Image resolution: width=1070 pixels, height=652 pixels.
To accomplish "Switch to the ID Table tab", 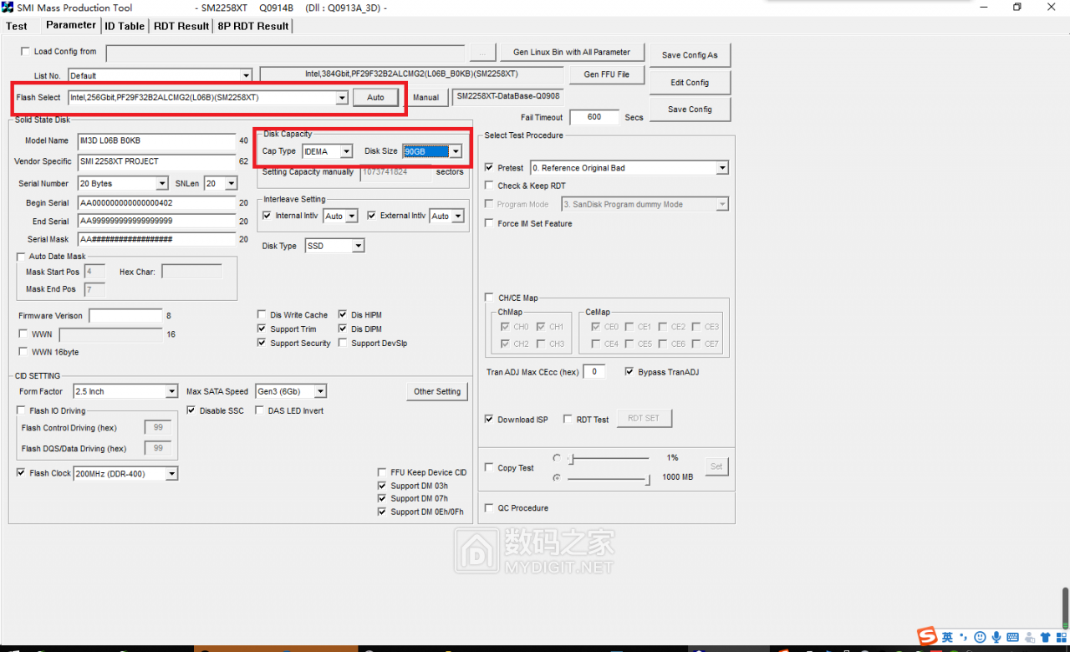I will tap(125, 26).
